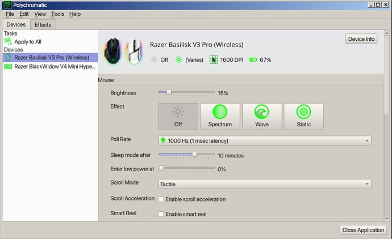Open the Scroll Mode dropdown

[x=265, y=184]
